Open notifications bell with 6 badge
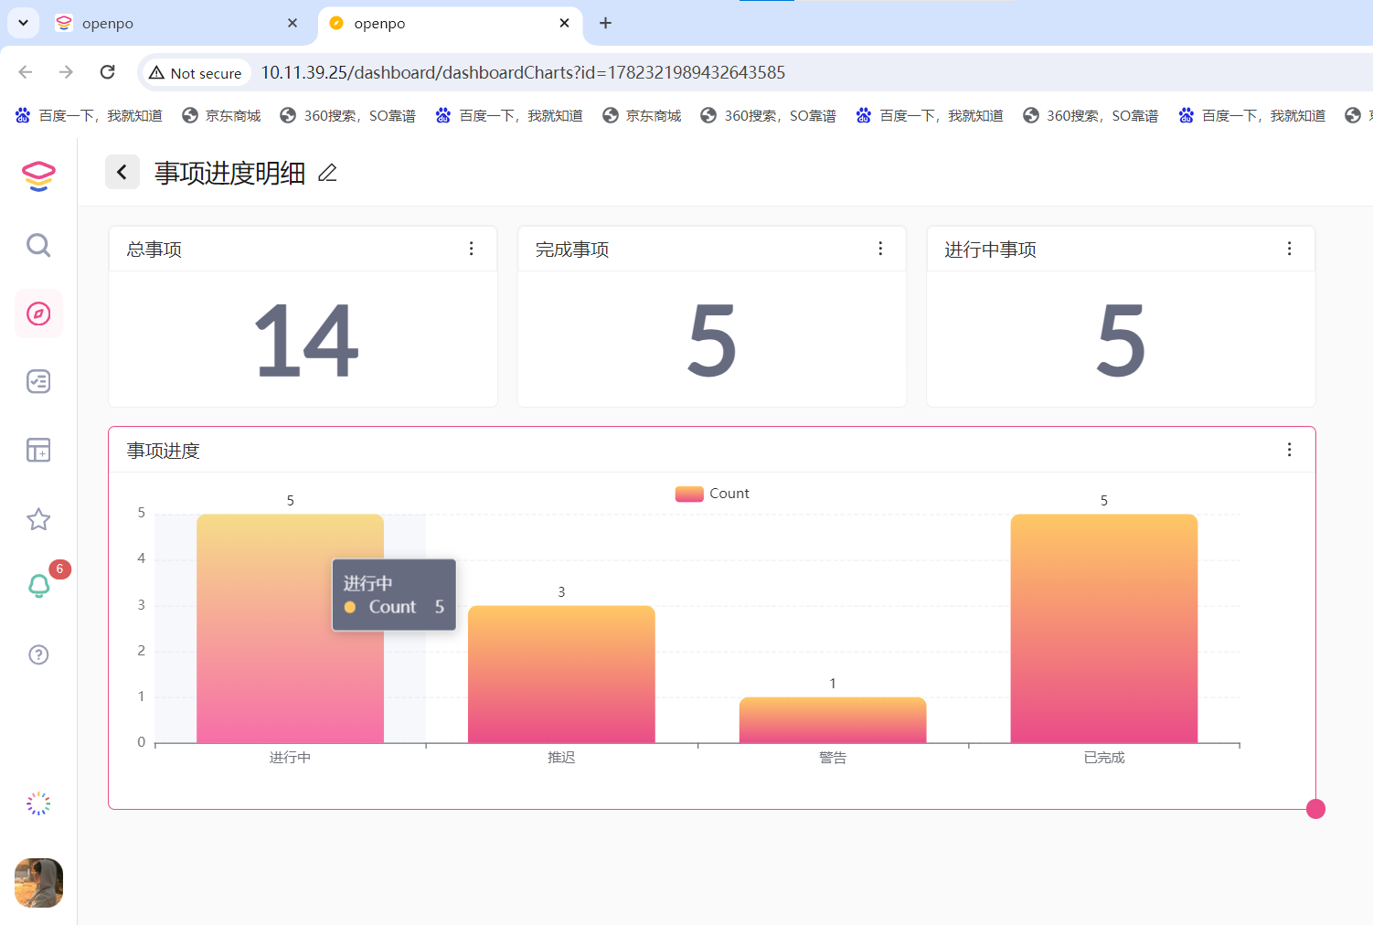Viewport: 1373px width, 925px height. coord(38,585)
